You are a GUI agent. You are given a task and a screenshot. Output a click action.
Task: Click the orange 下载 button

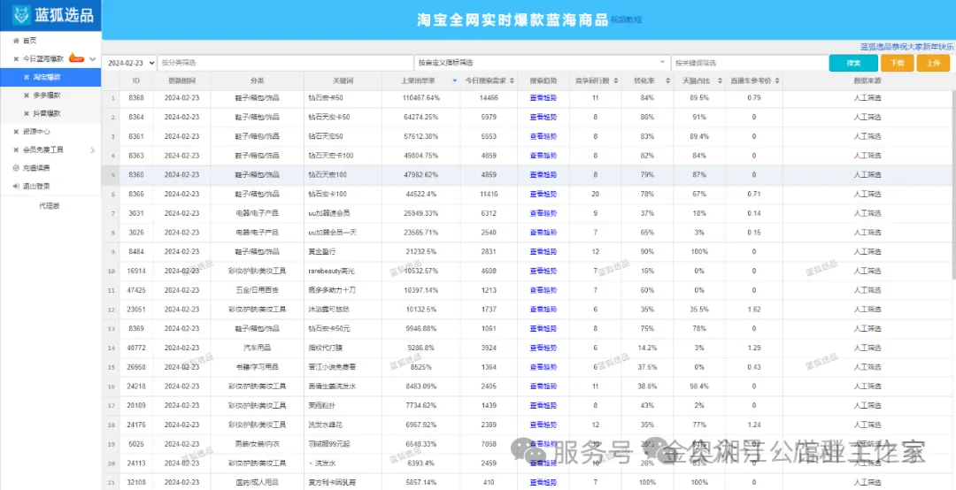(x=898, y=63)
